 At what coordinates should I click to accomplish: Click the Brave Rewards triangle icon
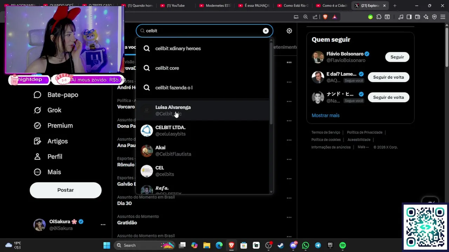click(x=334, y=17)
